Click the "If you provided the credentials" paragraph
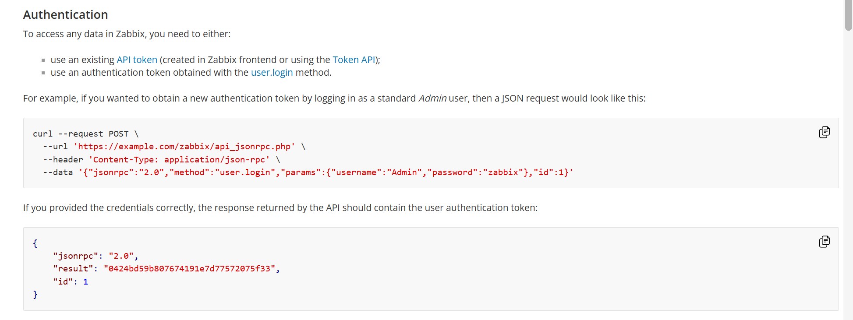Image resolution: width=853 pixels, height=320 pixels. pyautogui.click(x=280, y=208)
